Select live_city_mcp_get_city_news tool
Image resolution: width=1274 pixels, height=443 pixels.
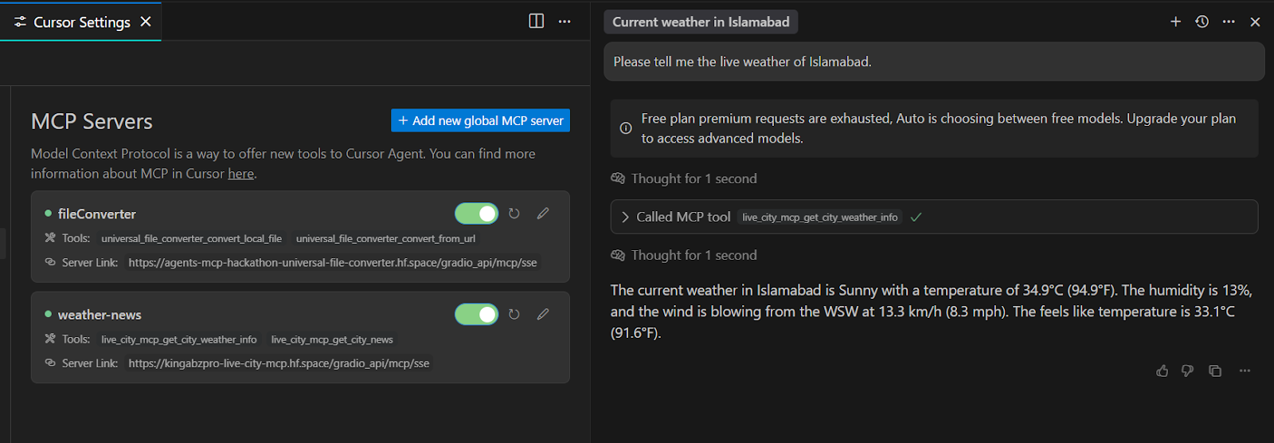pyautogui.click(x=332, y=339)
